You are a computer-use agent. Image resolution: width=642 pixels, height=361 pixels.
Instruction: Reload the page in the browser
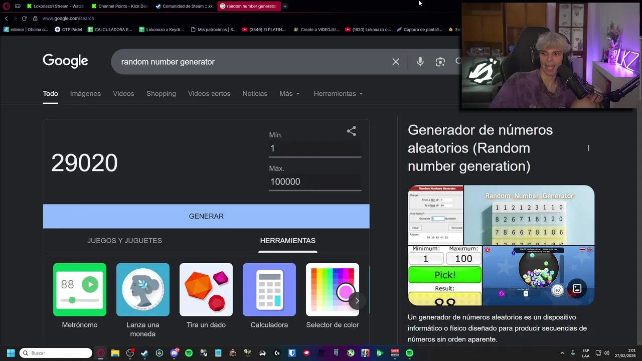click(x=24, y=19)
